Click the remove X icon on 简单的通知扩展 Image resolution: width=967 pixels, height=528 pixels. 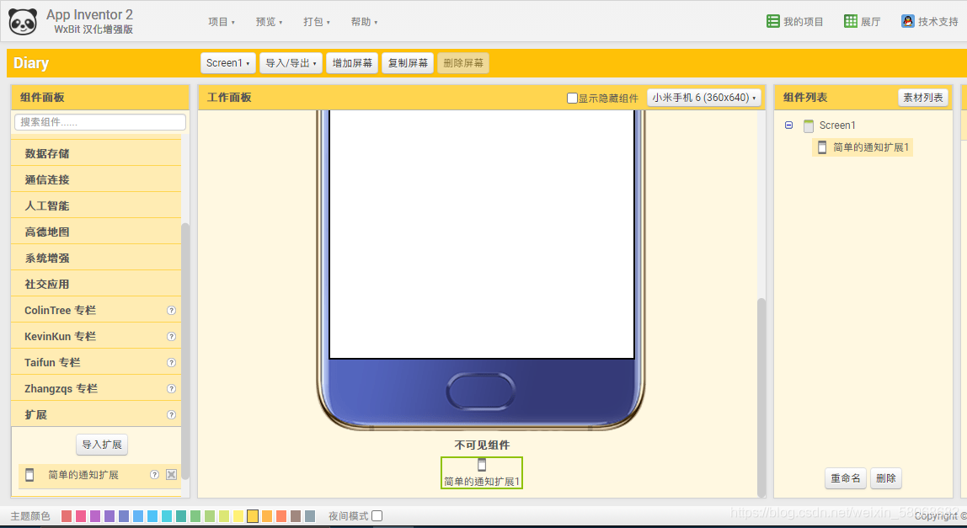click(x=171, y=474)
